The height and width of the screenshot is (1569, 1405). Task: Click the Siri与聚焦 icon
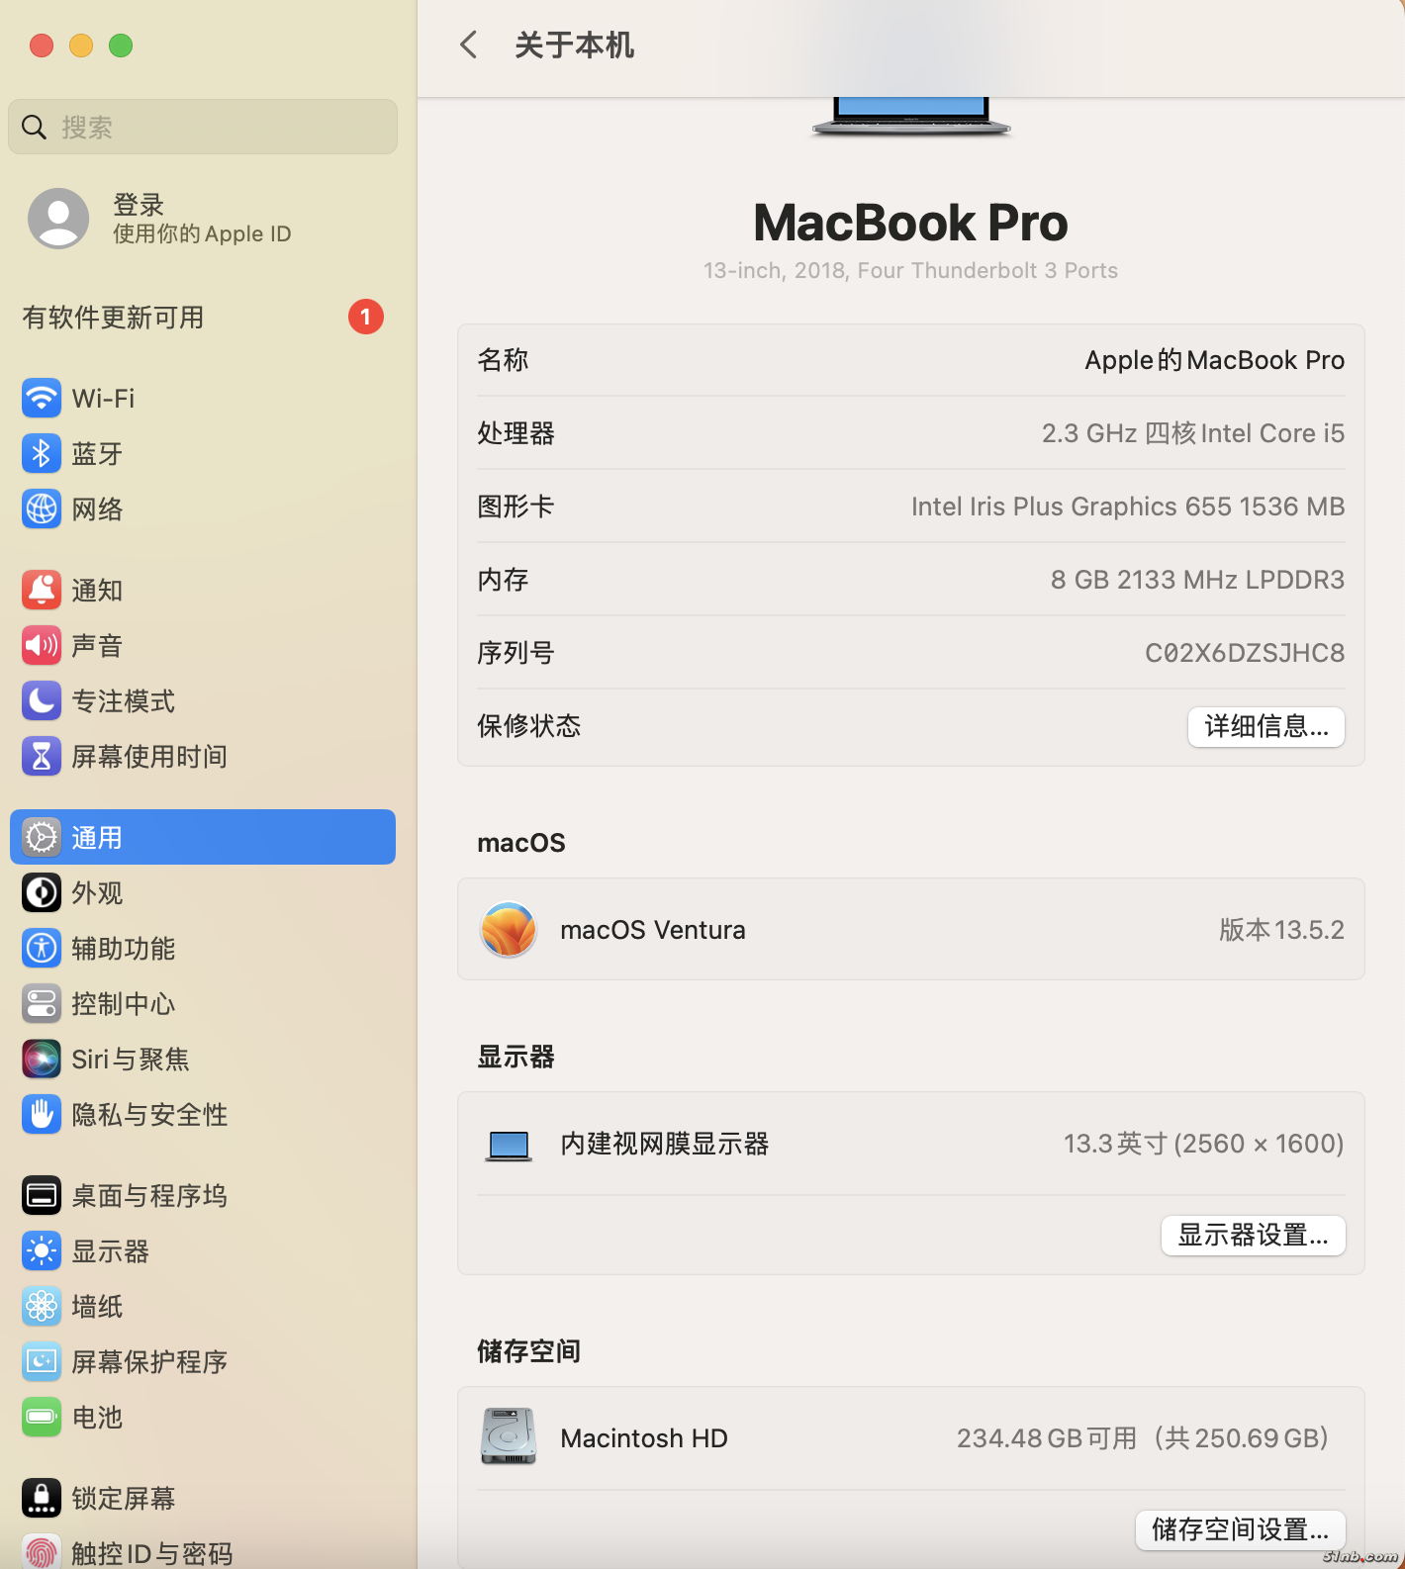click(x=42, y=1059)
